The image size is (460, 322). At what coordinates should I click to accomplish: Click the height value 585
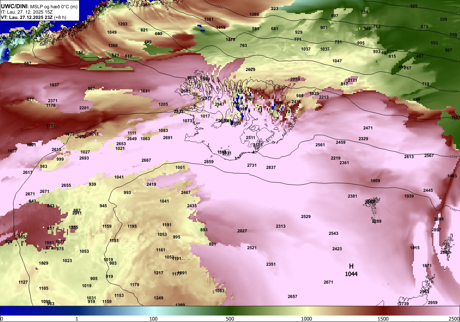(x=414, y=6)
